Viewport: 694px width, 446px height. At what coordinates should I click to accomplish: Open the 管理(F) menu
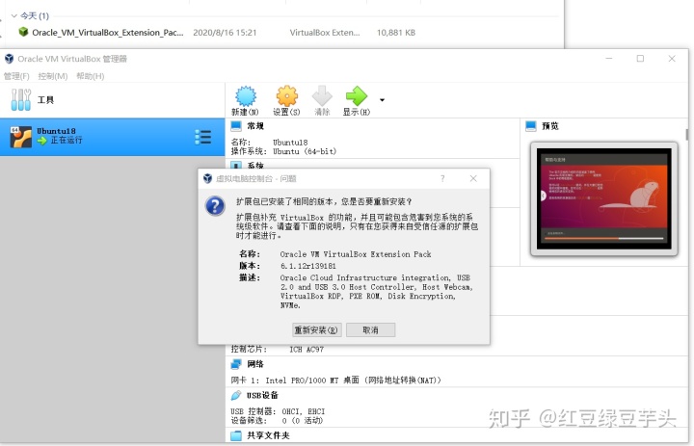coord(16,76)
